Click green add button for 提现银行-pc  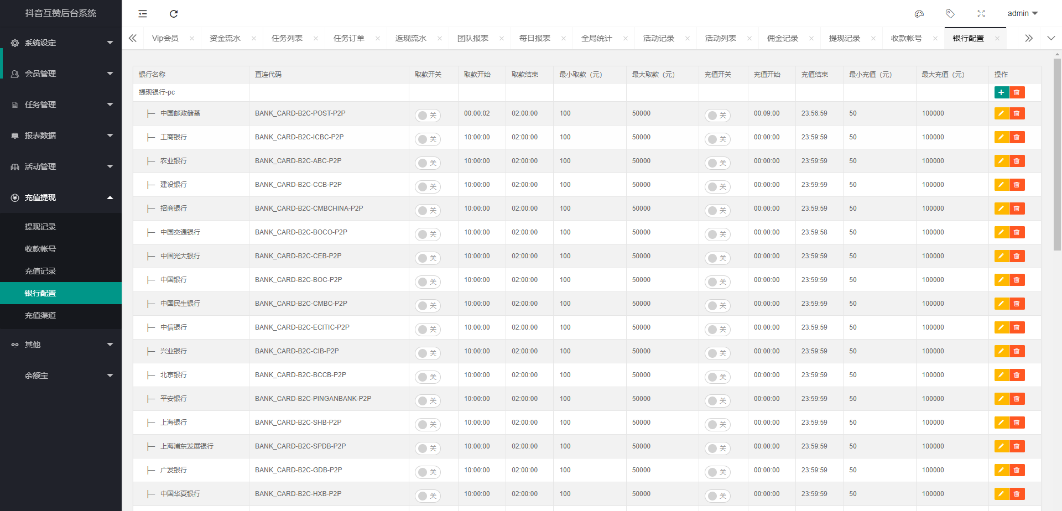click(1001, 92)
